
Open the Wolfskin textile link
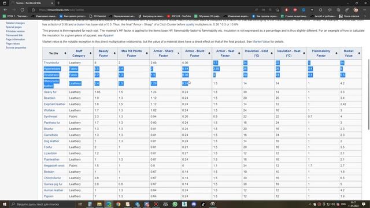tap(49, 110)
